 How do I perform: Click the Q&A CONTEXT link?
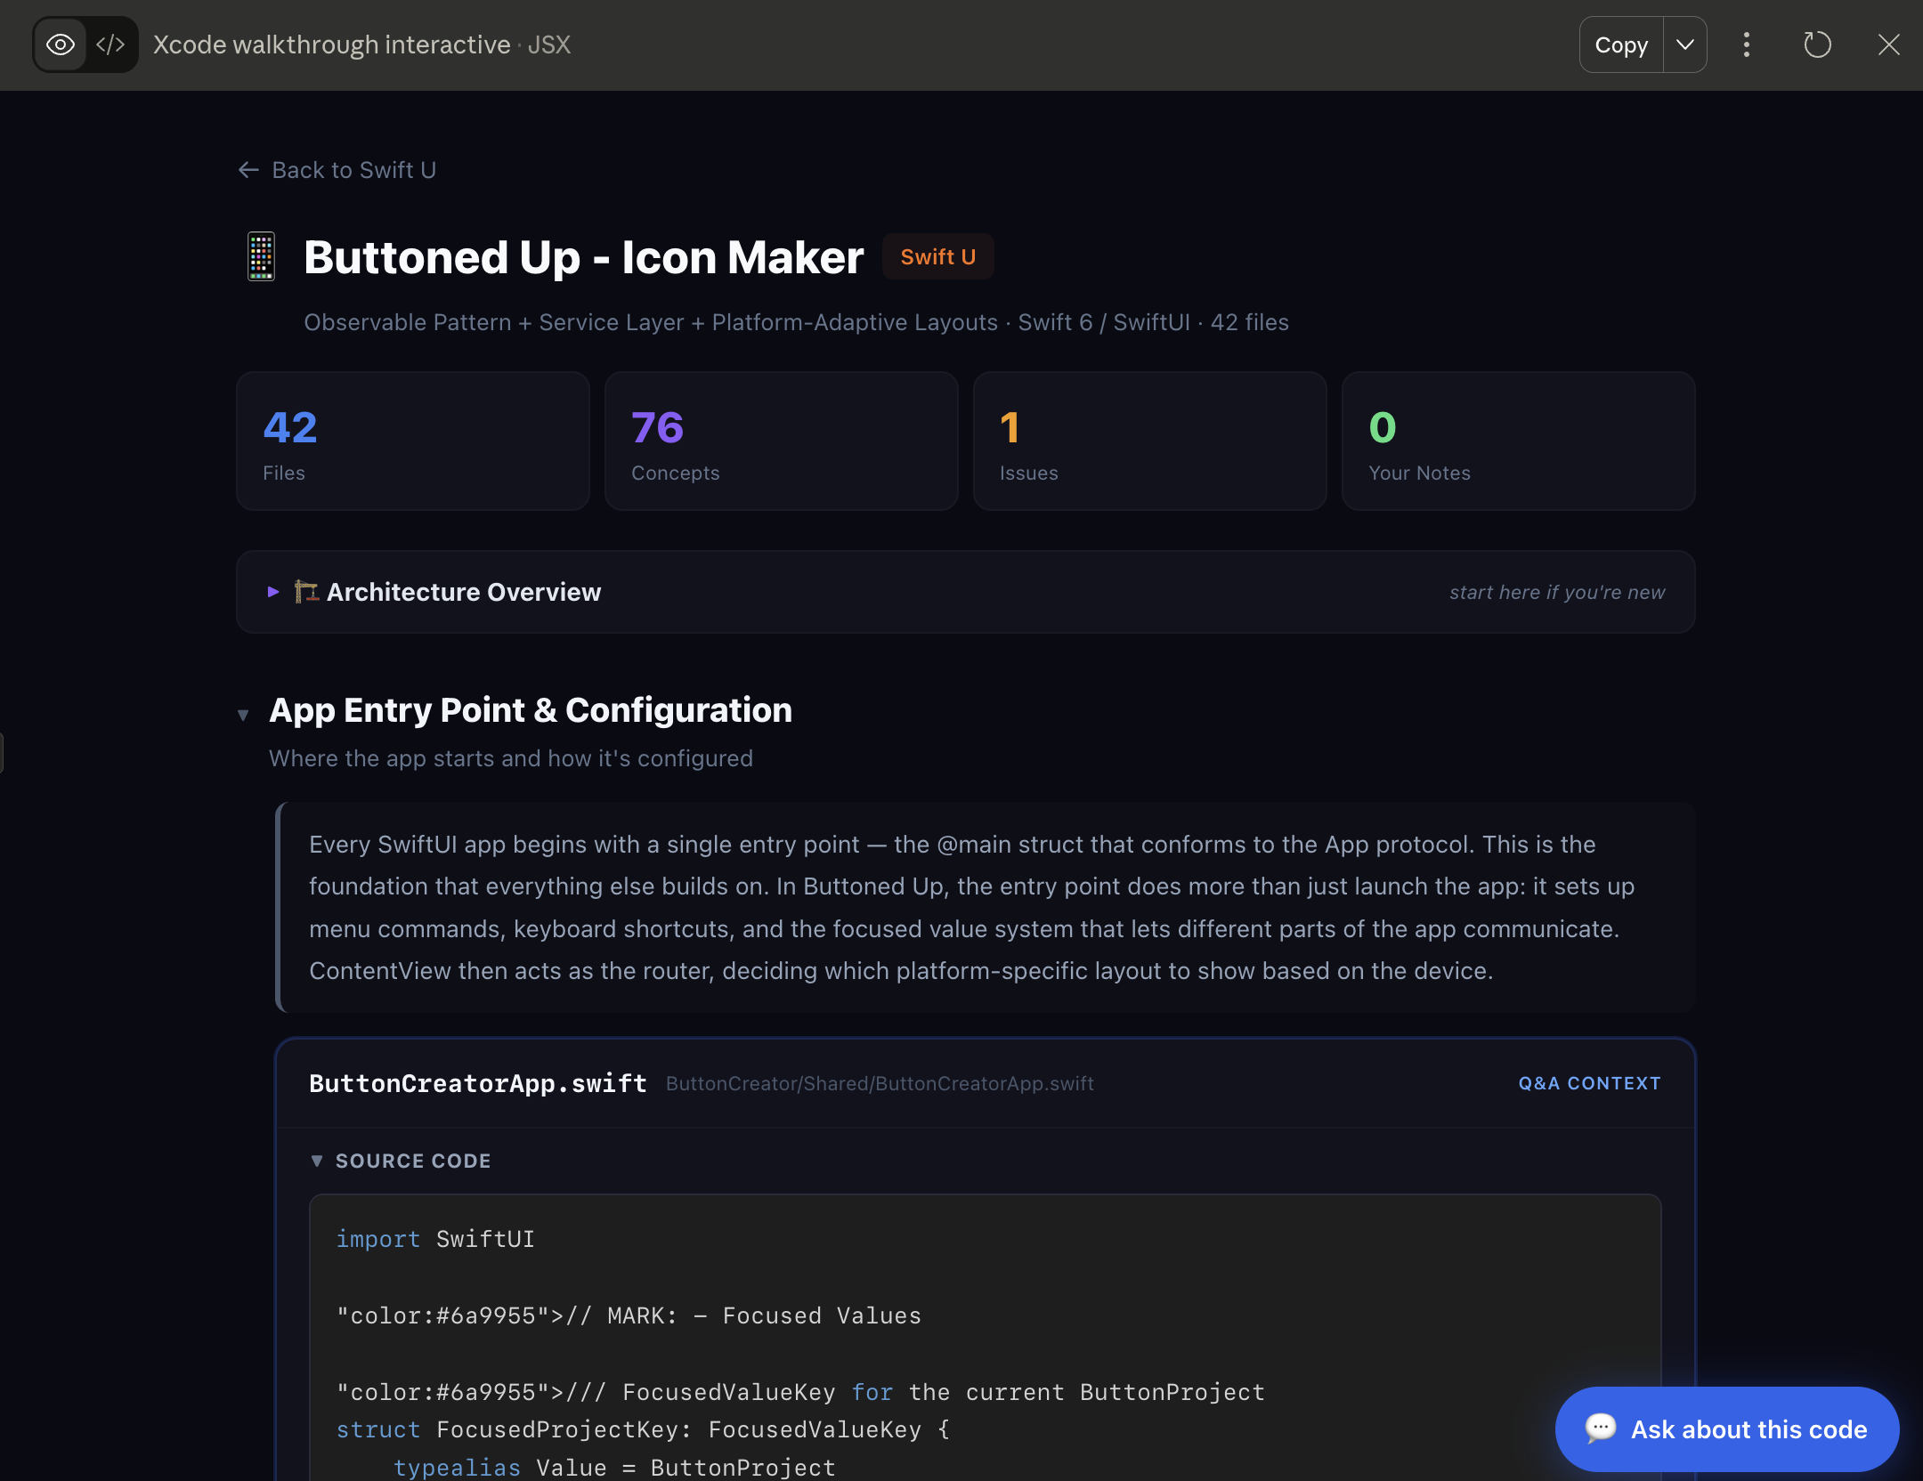pyautogui.click(x=1589, y=1083)
